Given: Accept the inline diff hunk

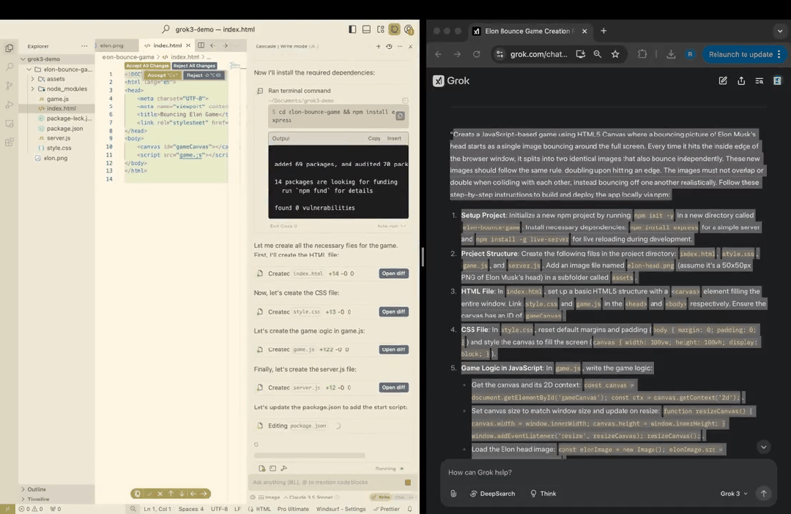Looking at the screenshot, I should (x=162, y=75).
